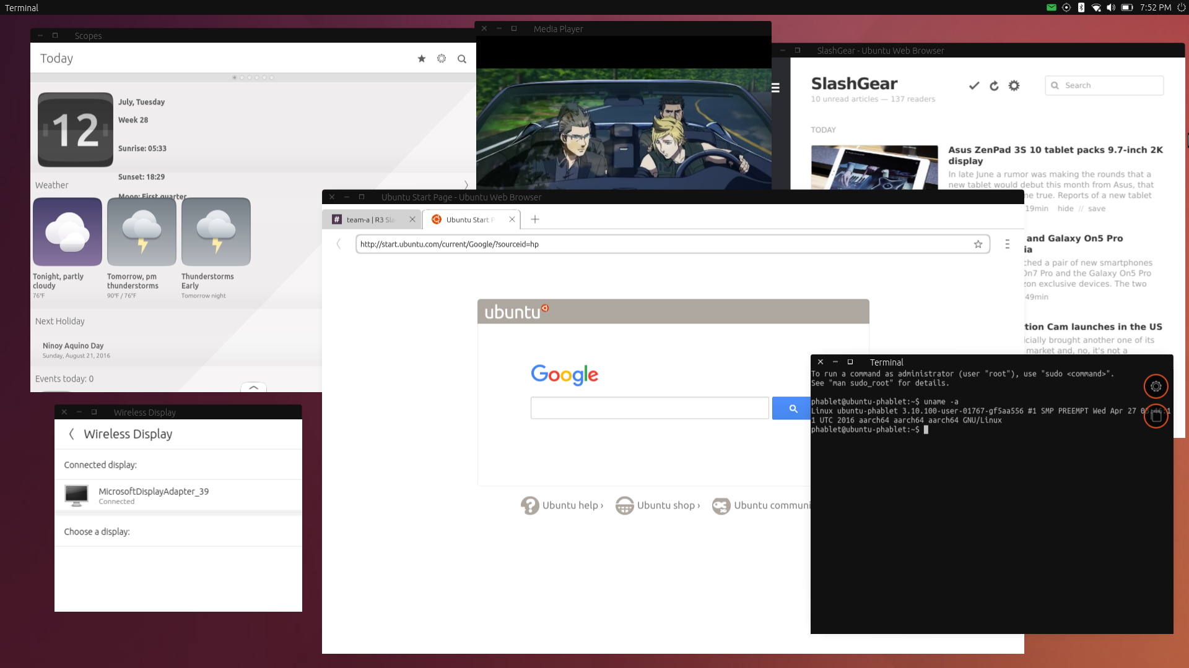1189x668 pixels.
Task: Mark all read checkmark in SlashGear
Action: point(974,86)
